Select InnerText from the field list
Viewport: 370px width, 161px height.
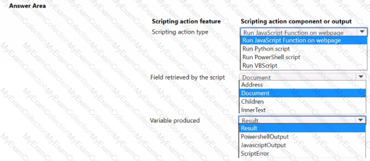click(253, 110)
